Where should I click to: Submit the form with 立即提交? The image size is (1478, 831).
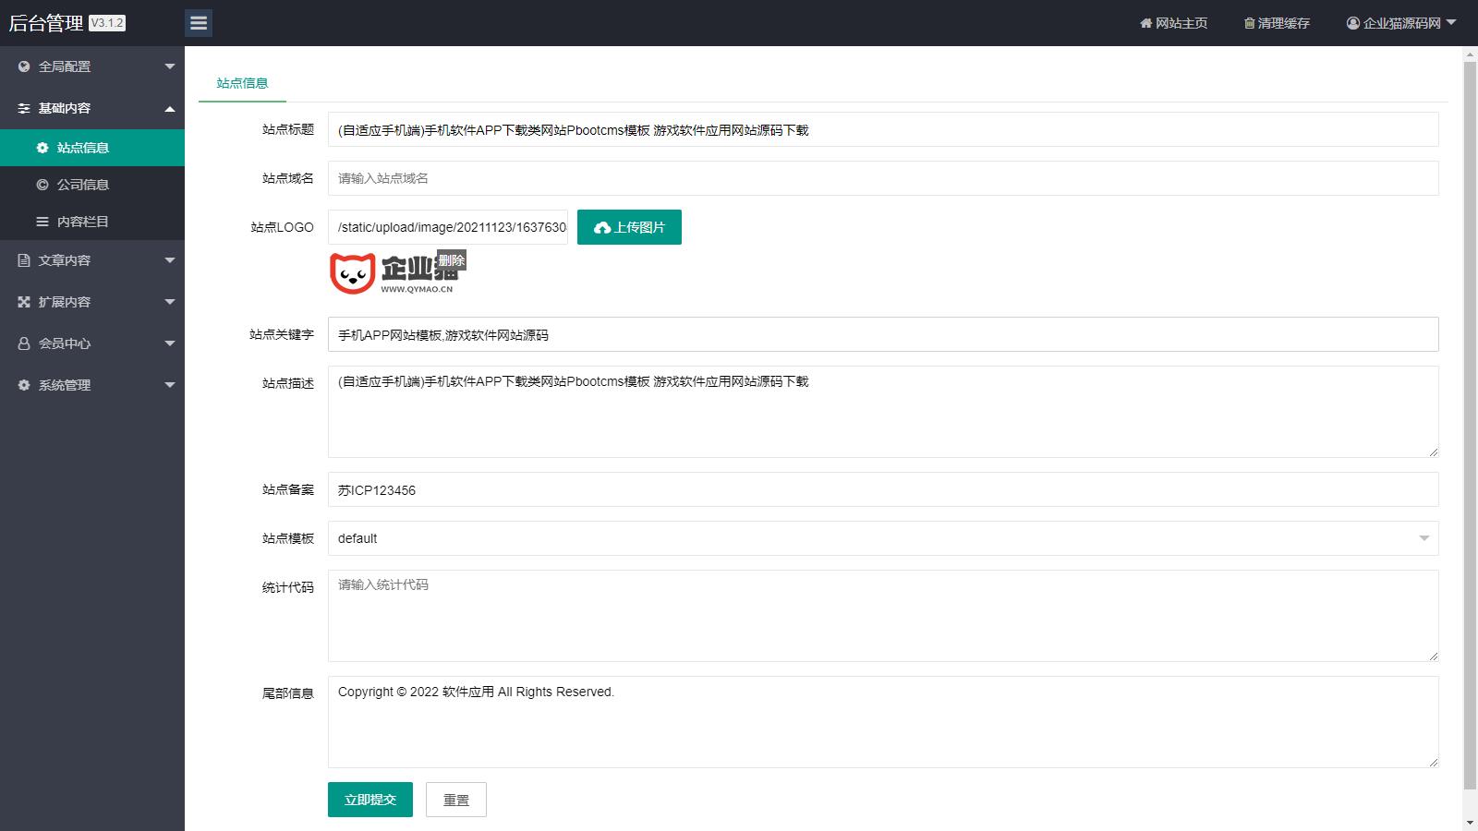coord(369,800)
